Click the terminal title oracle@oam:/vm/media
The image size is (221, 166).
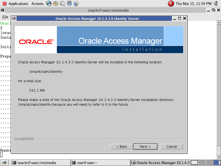click(108, 11)
